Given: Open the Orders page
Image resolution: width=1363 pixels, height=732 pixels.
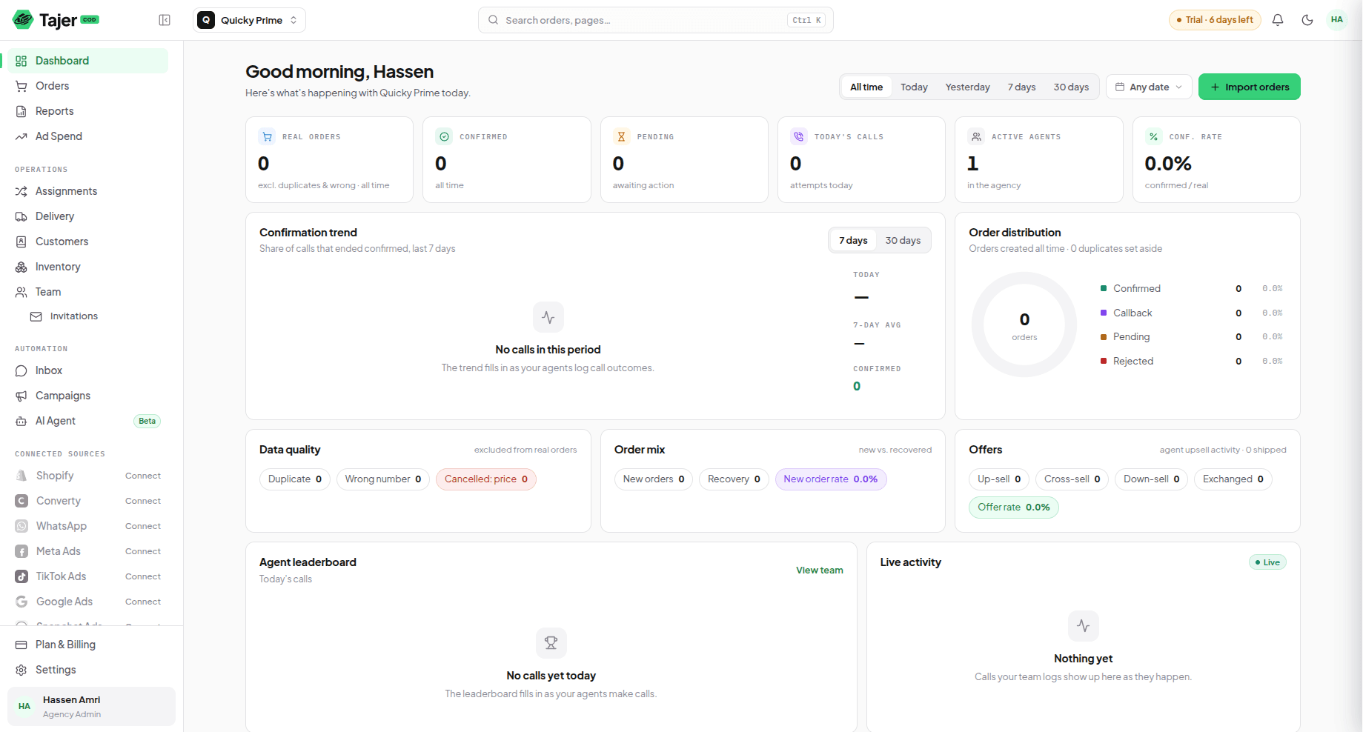Looking at the screenshot, I should (87, 86).
